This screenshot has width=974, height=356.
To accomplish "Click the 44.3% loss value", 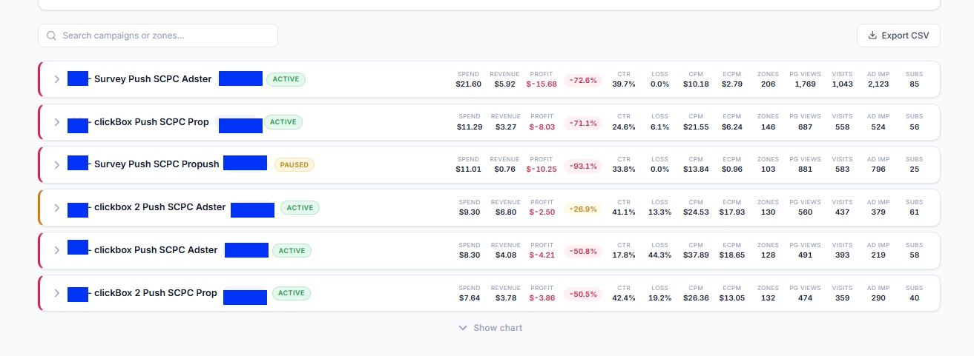I will (x=659, y=255).
